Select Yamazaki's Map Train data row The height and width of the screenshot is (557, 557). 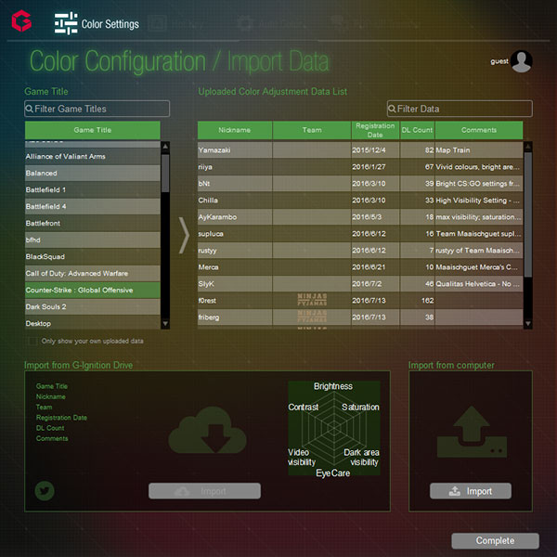click(360, 149)
